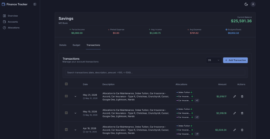Viewport: 270px width, 139px height.
Task: Click the 3rdee Tuition tag on Apr 19 row
Action: click(x=184, y=126)
